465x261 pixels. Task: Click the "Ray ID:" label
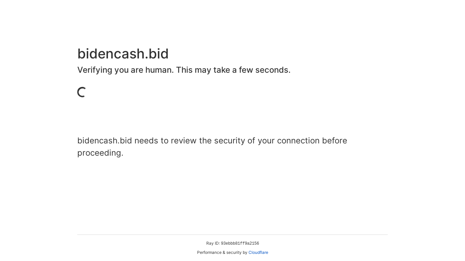coord(213,243)
